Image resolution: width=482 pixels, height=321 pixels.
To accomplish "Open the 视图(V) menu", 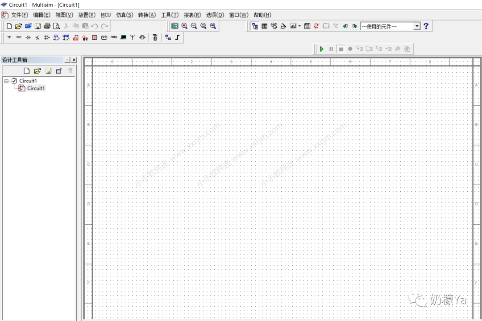I will point(64,15).
